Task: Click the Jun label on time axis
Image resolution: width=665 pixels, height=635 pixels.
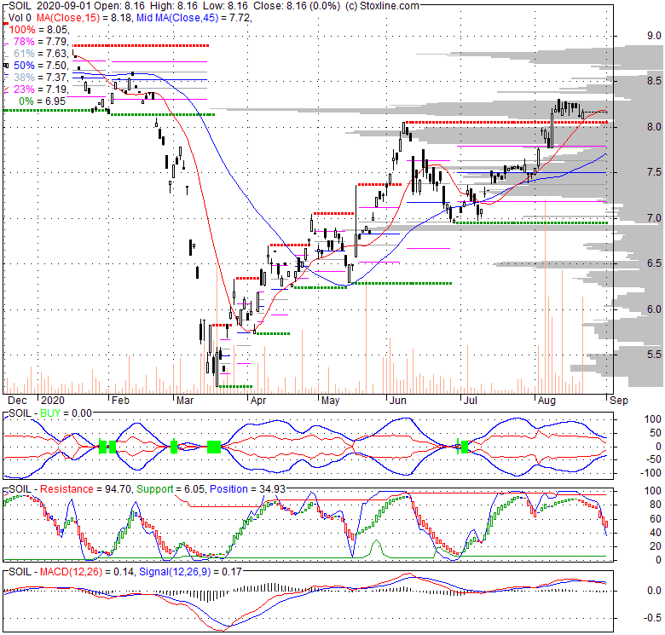Action: (398, 401)
